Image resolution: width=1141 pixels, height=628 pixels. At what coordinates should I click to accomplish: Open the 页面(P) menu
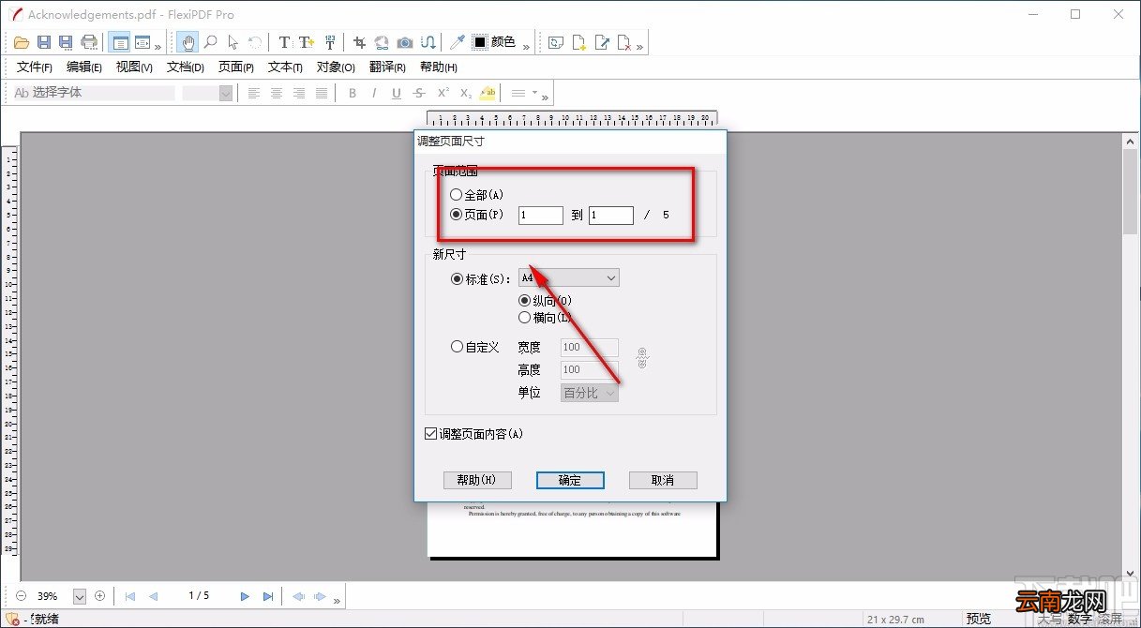tap(235, 67)
